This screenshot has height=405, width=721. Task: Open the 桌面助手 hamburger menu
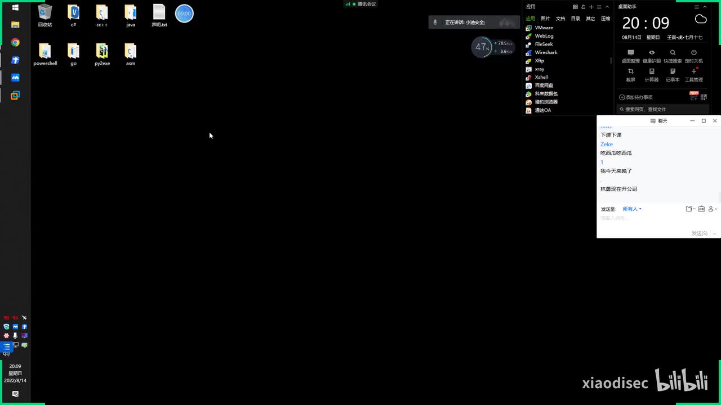[x=697, y=7]
